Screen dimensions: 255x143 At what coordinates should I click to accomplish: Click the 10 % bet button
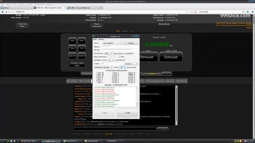tap(82, 48)
